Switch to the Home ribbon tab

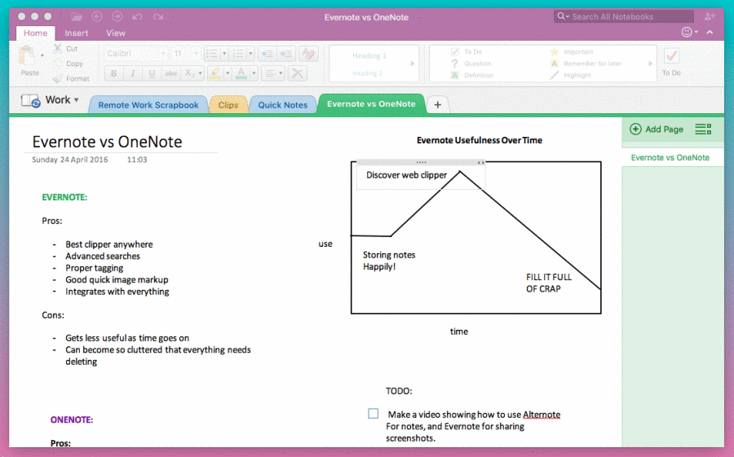pos(35,33)
